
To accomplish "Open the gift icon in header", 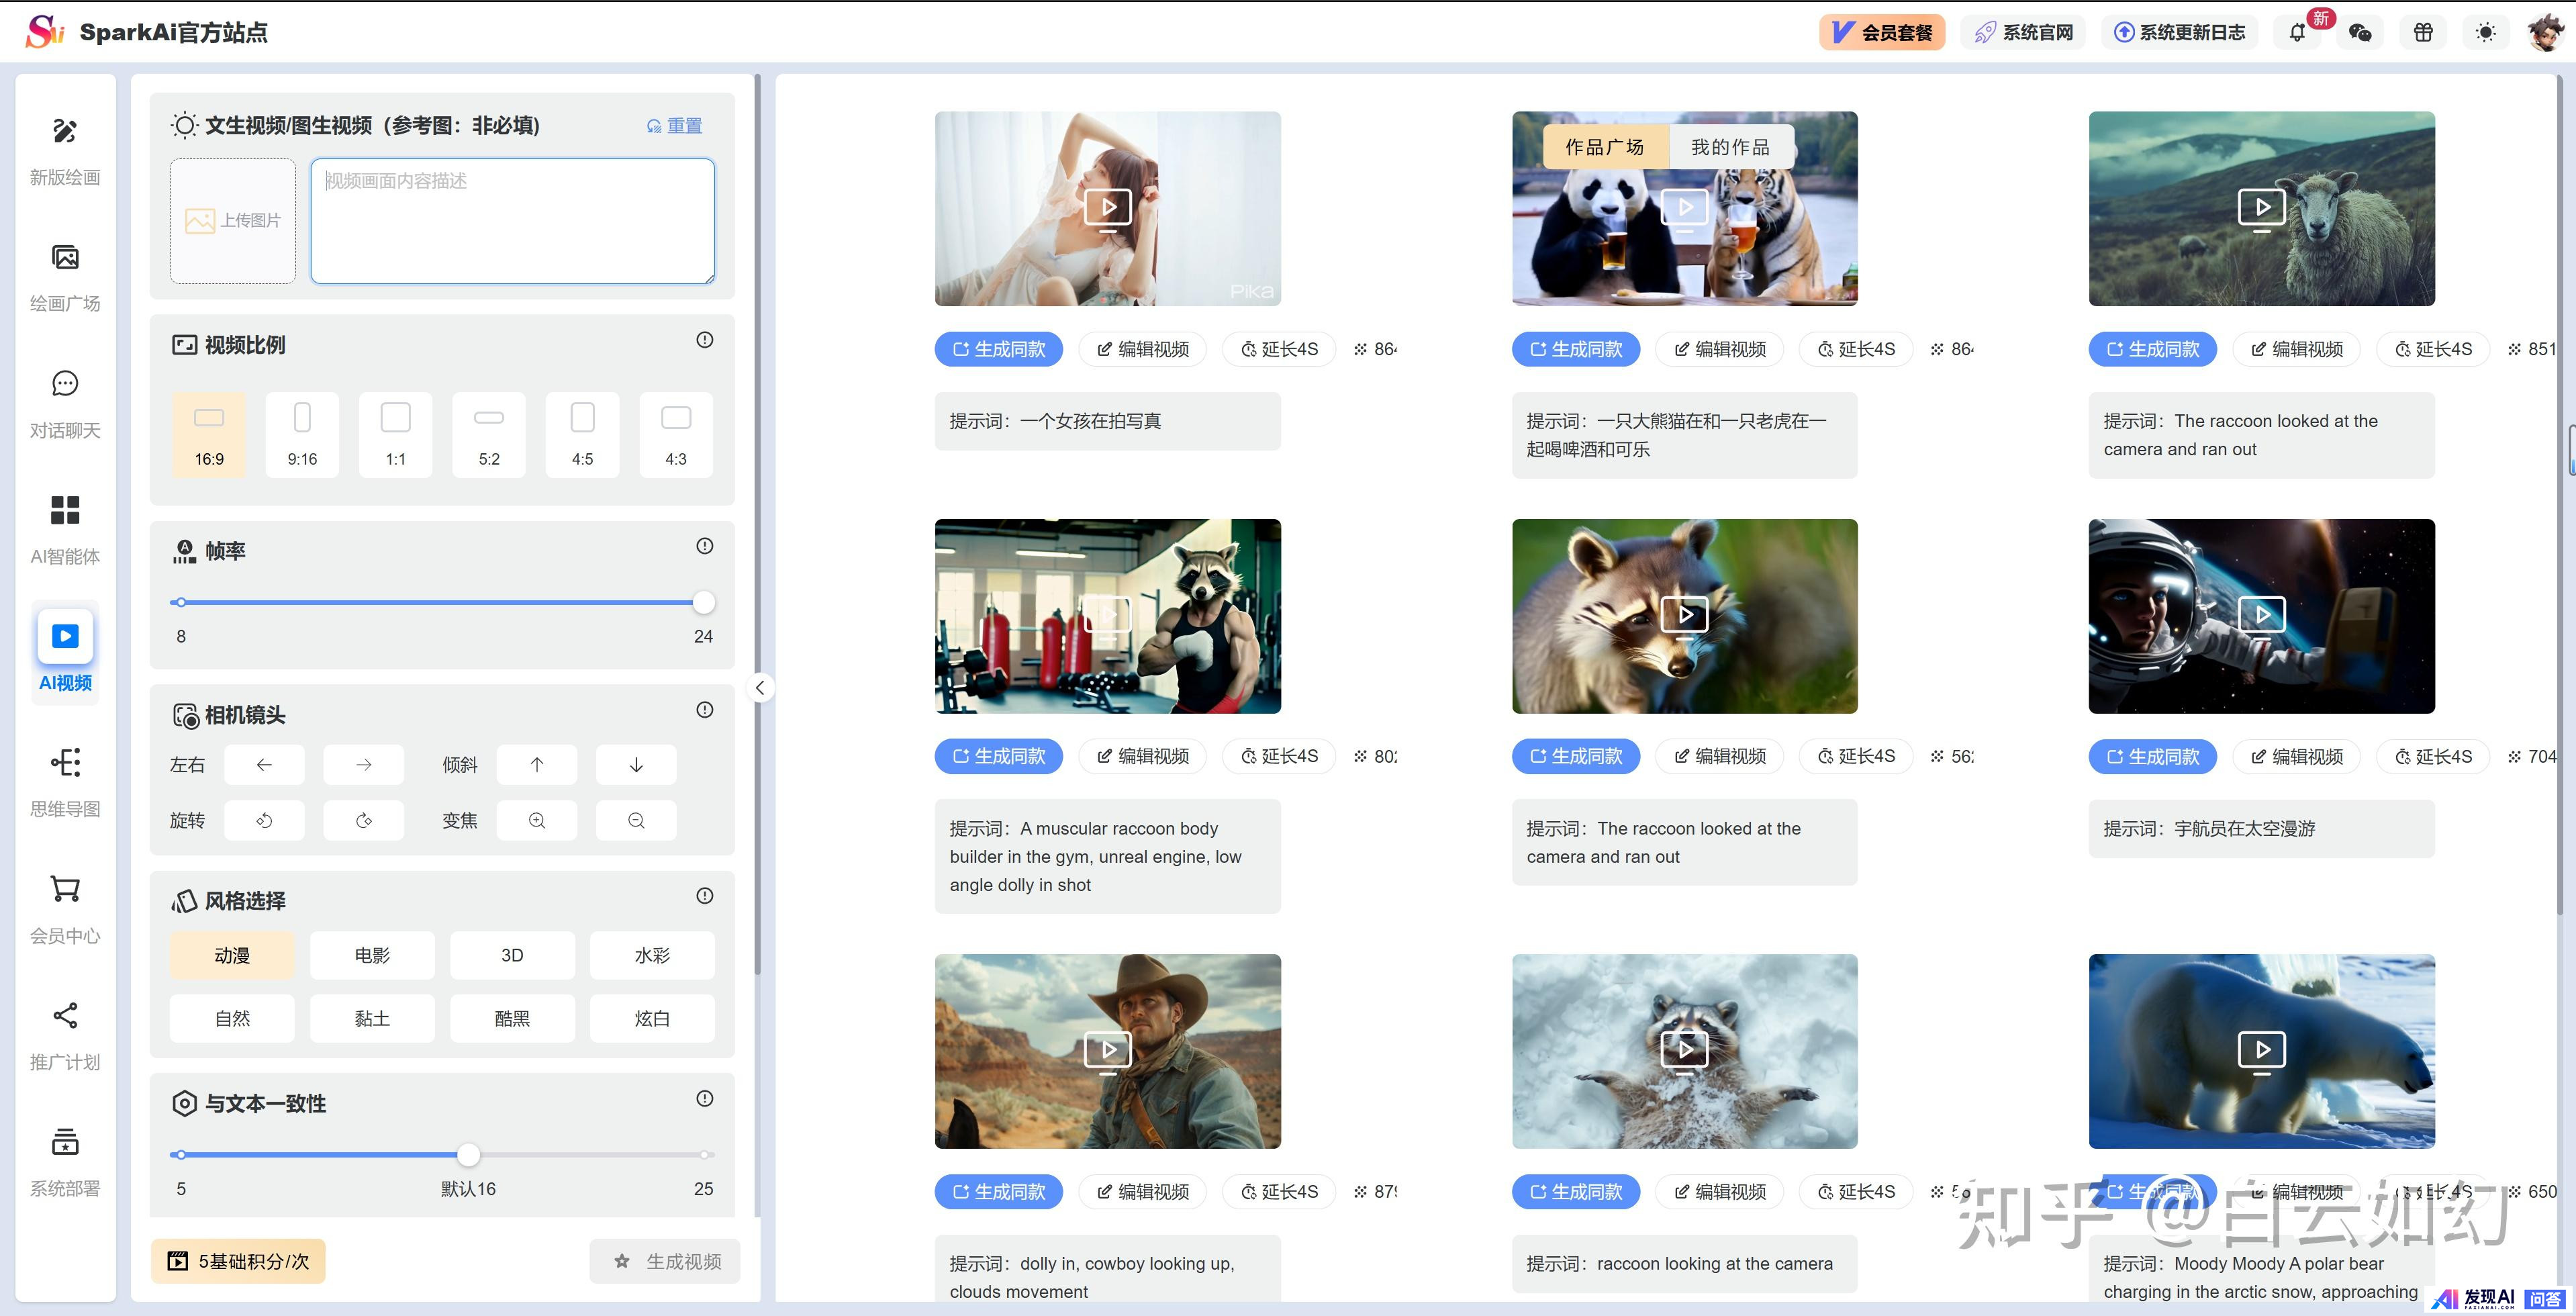I will (2423, 33).
